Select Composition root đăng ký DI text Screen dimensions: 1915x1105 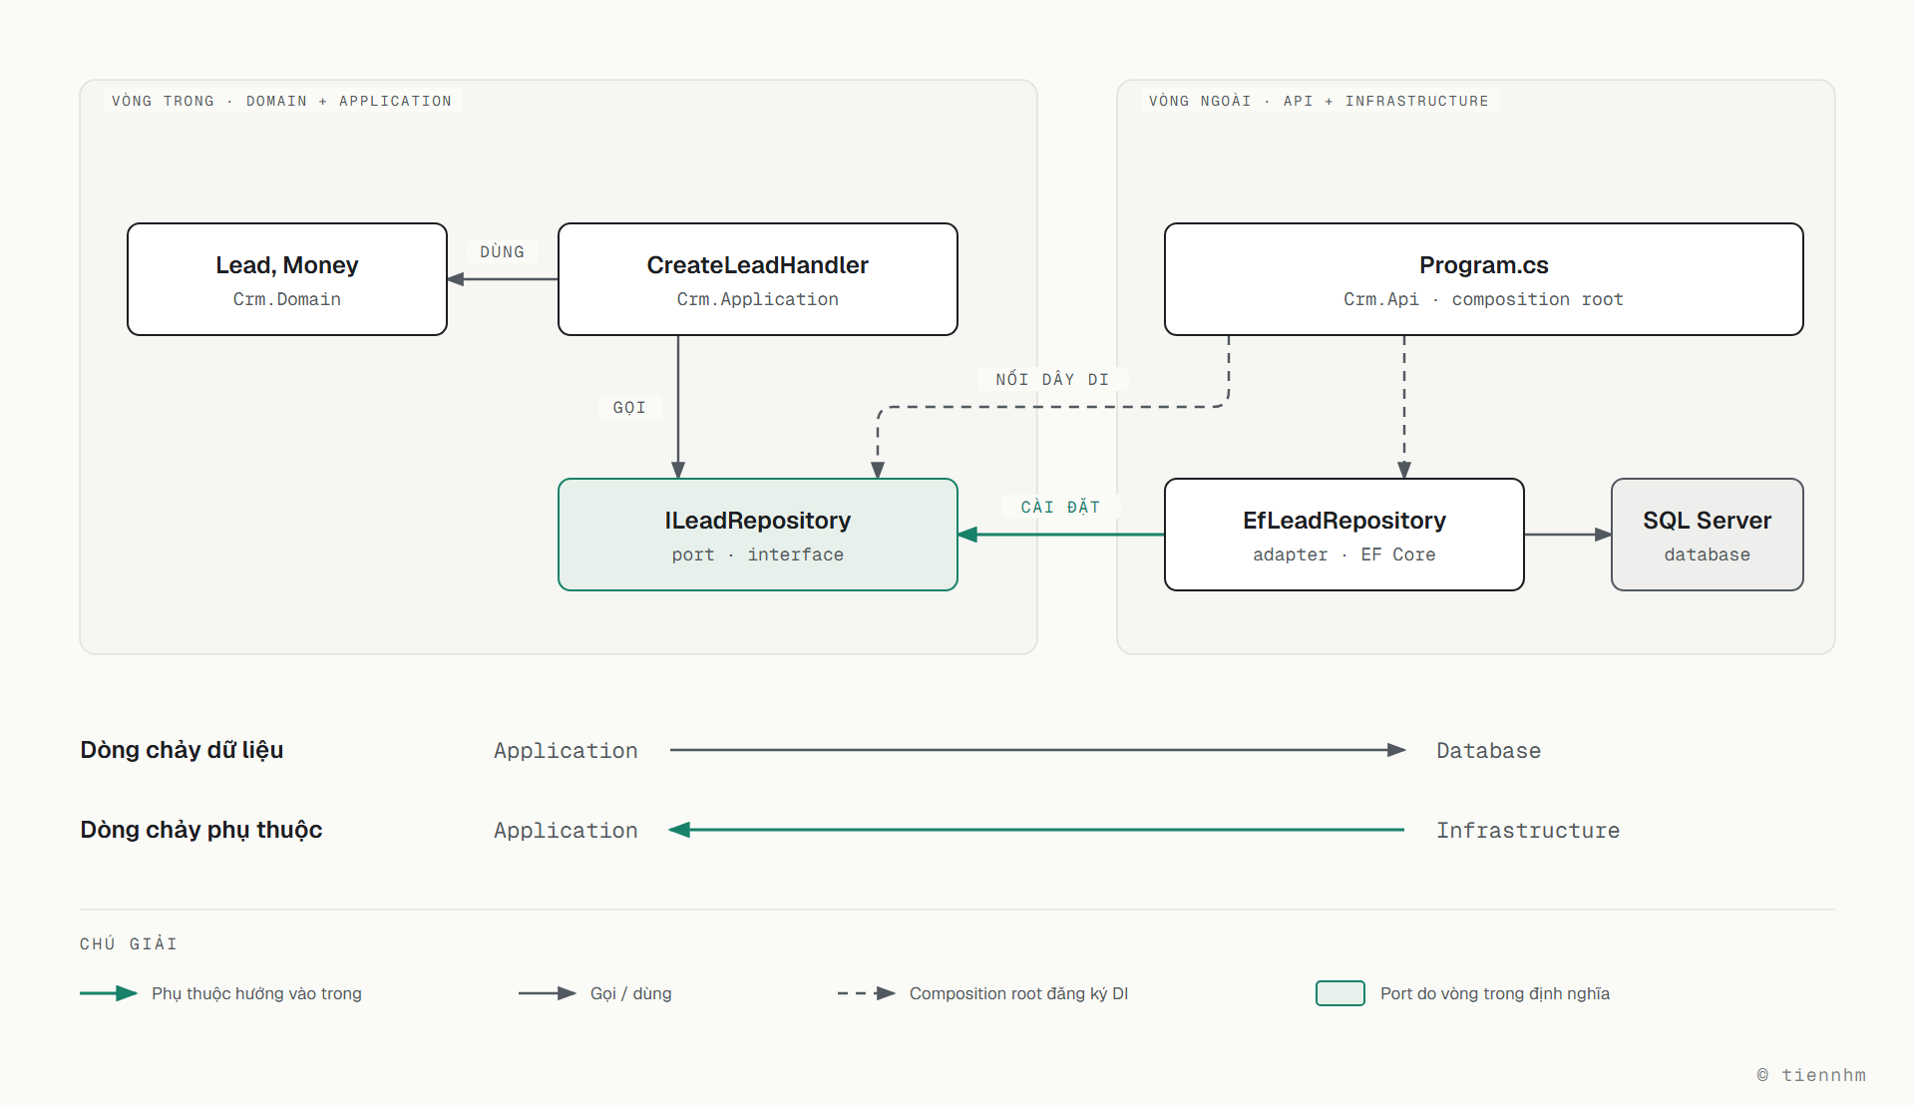1018,993
